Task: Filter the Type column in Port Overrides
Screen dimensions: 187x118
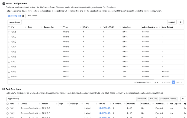Action: pos(96,104)
